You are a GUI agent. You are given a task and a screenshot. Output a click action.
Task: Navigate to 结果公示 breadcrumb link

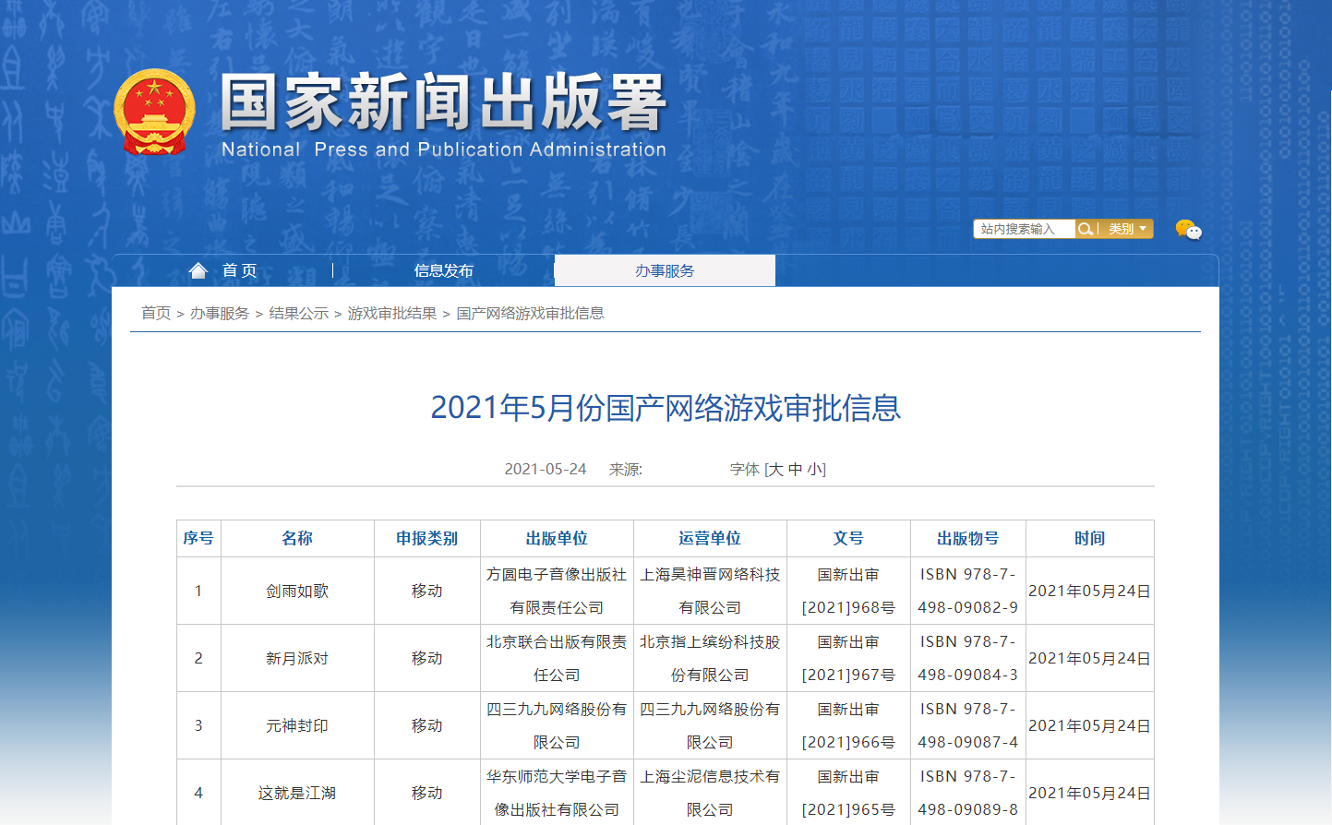(x=299, y=314)
